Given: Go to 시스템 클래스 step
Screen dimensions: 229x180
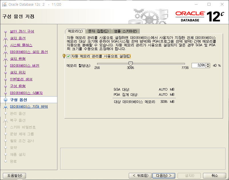Looking at the screenshot, I should (21, 45).
